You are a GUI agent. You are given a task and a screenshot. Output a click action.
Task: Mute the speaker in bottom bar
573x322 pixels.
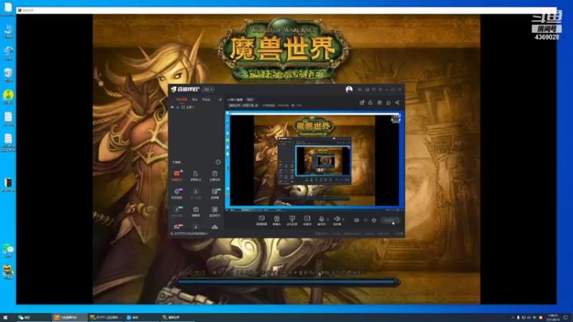(x=337, y=220)
